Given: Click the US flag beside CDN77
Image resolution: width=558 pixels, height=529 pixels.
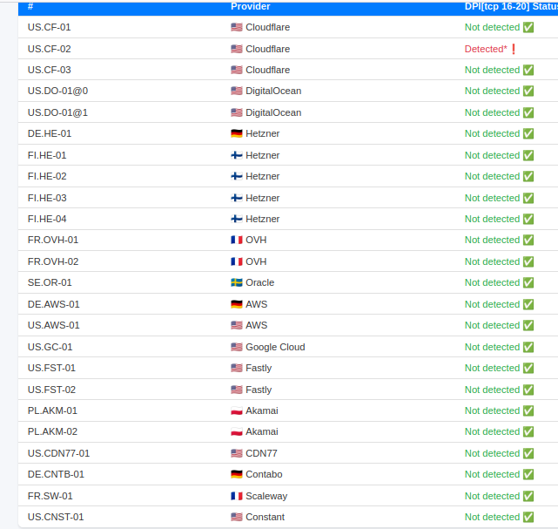Looking at the screenshot, I should point(237,453).
